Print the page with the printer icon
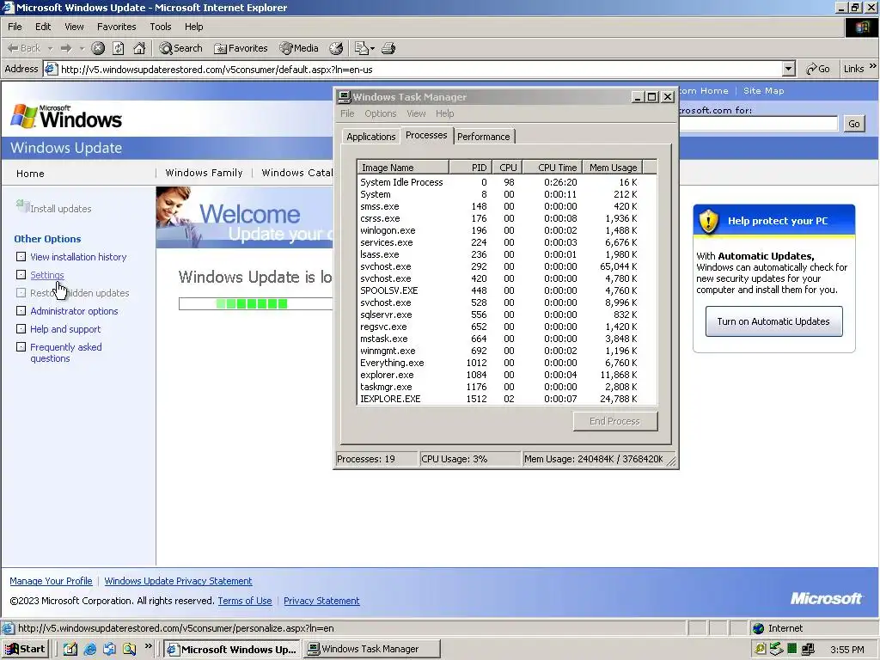The width and height of the screenshot is (880, 660). tap(388, 48)
